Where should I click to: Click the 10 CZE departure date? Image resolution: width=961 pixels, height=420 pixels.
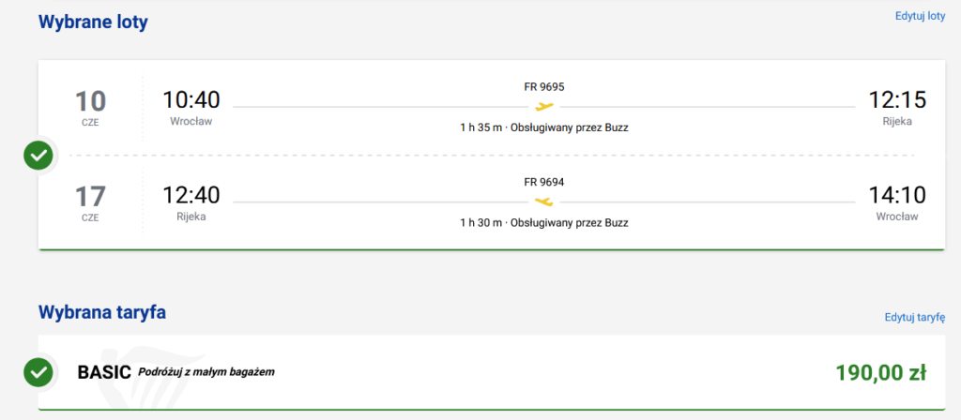tap(90, 105)
